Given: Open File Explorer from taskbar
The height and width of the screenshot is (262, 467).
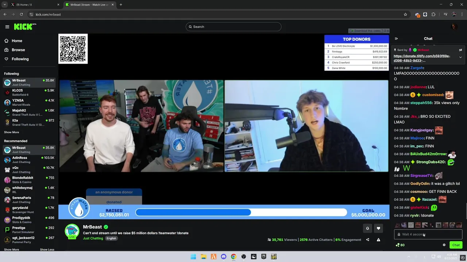Looking at the screenshot, I should point(203,257).
